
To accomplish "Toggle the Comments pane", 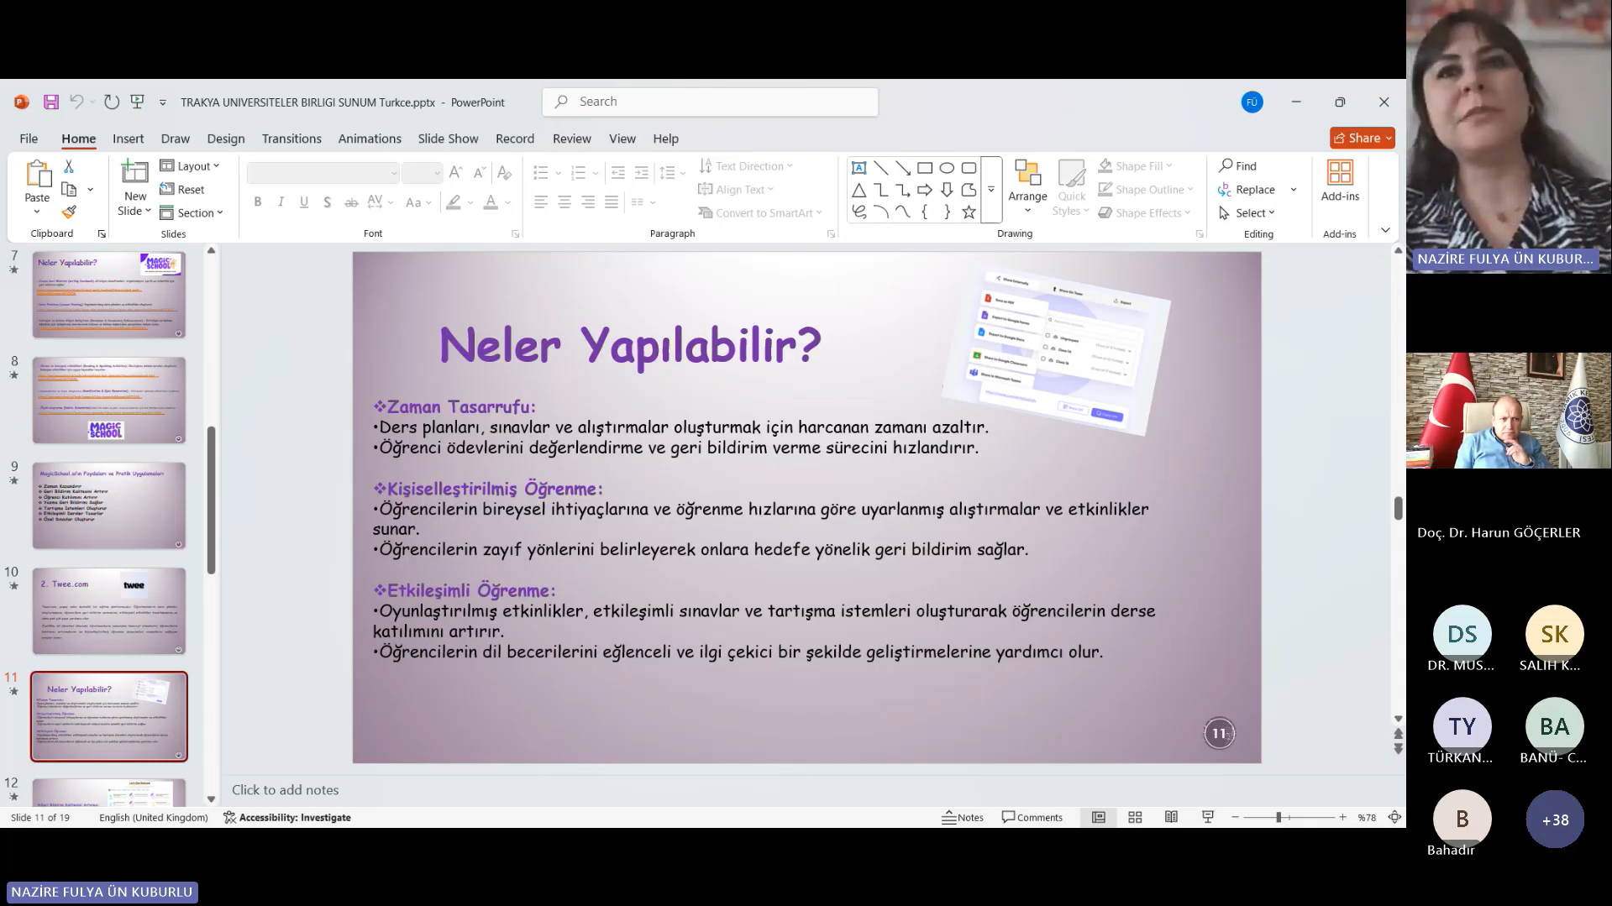I will [x=1032, y=817].
